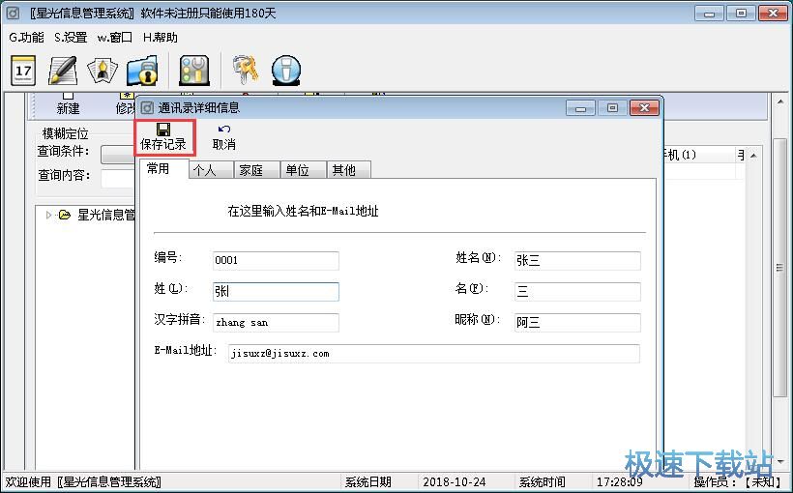Open the contacts cards toolbar icon
The width and height of the screenshot is (793, 493).
coord(103,71)
